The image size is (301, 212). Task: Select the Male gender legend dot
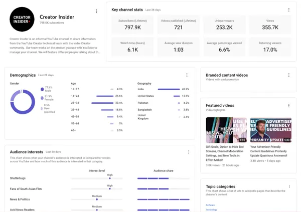click(x=42, y=90)
